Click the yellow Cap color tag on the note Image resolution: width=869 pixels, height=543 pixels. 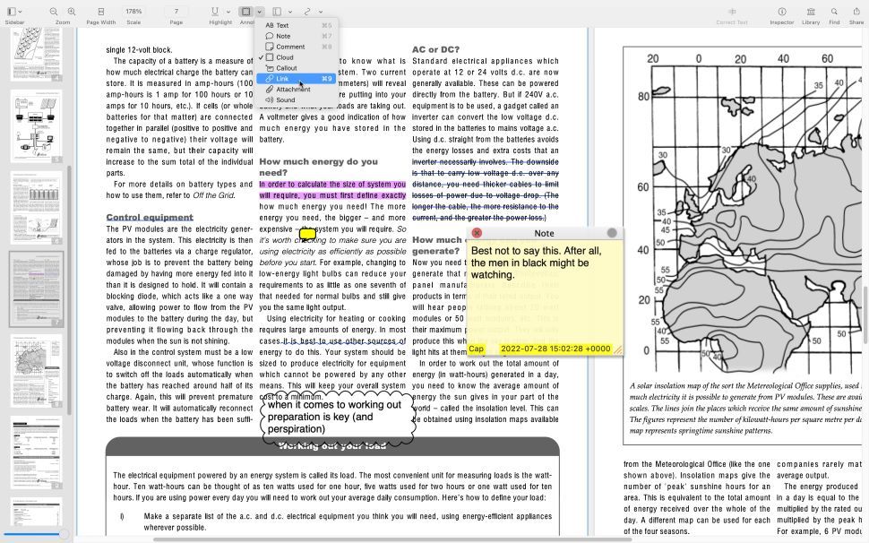[477, 349]
